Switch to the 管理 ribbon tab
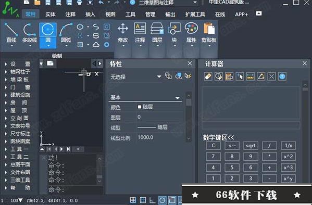312x205 pixels. pyautogui.click(x=150, y=15)
